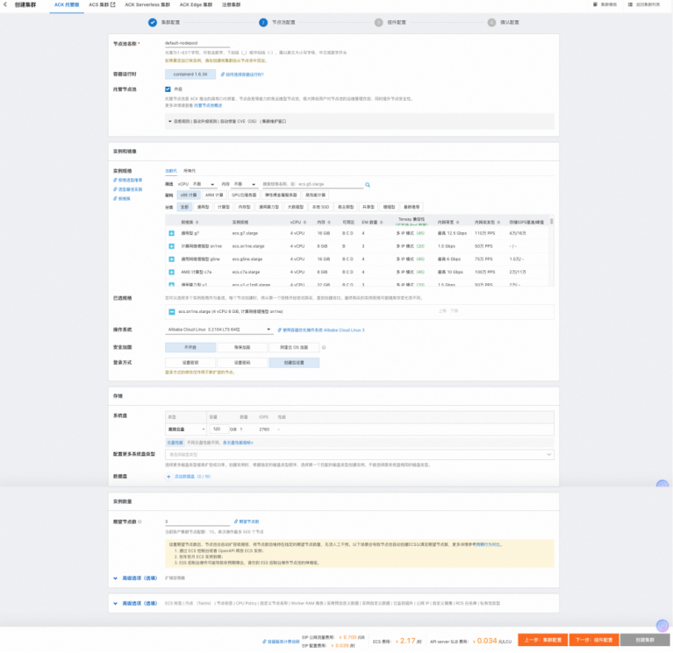673x653 pixels.
Task: Select the ARM 计算 architecture option
Action: point(214,195)
